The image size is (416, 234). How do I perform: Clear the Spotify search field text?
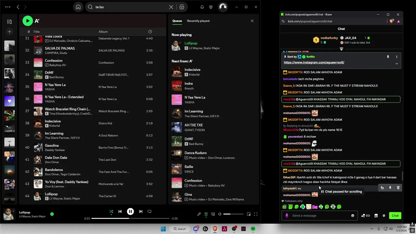[171, 7]
